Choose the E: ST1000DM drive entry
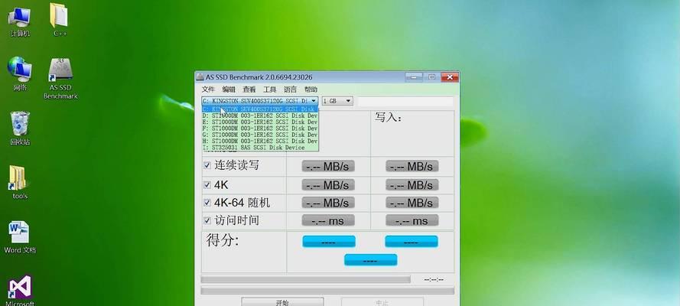This screenshot has height=306, width=680. (260, 122)
